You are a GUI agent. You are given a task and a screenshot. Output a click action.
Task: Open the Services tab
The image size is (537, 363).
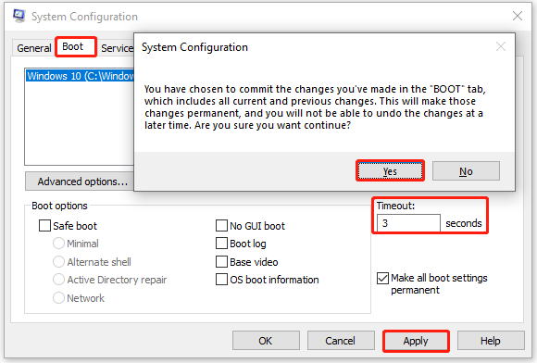click(117, 48)
